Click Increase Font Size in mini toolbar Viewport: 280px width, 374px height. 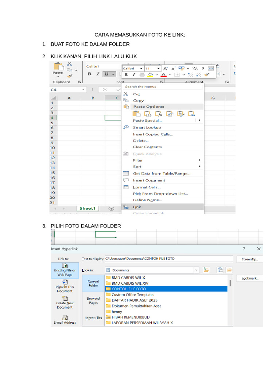point(165,69)
